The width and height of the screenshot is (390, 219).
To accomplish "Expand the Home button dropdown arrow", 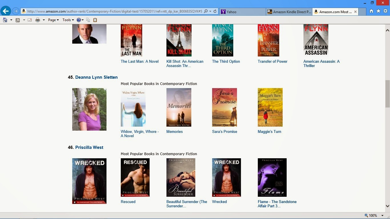I will [x=11, y=20].
